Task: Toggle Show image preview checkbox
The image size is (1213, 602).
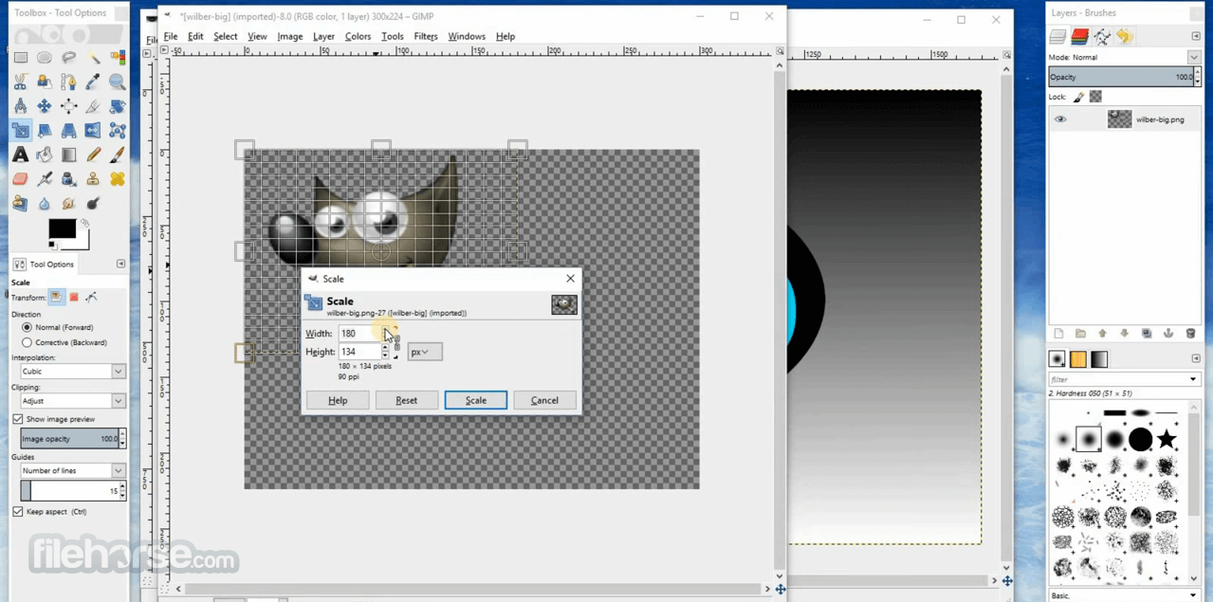Action: coord(18,419)
